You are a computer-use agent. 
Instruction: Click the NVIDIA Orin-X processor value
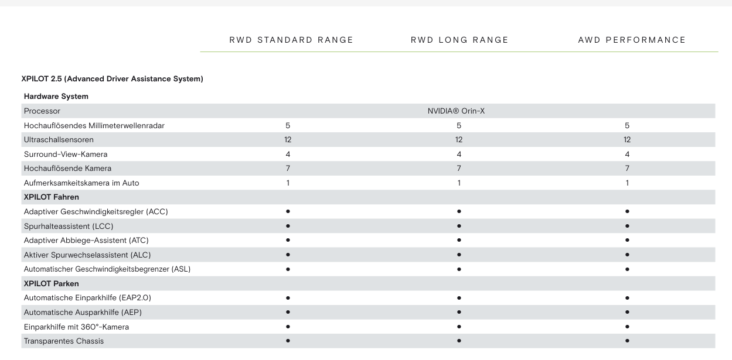(x=456, y=111)
